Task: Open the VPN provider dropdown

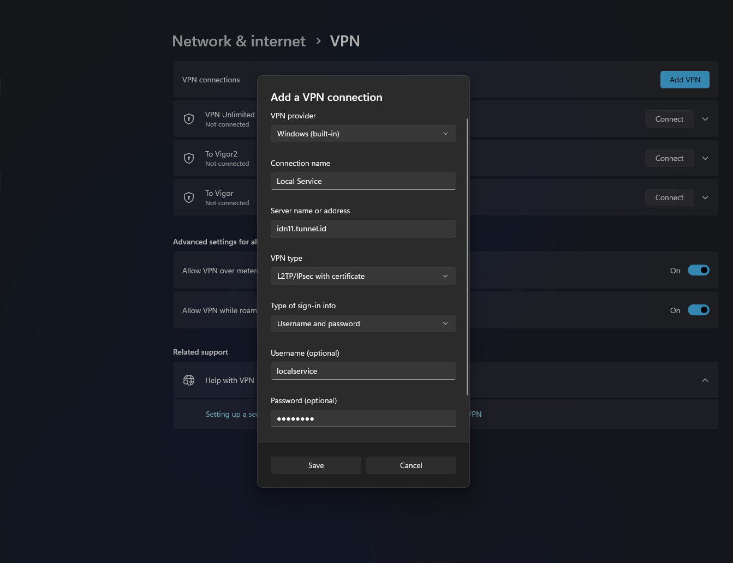Action: [363, 134]
